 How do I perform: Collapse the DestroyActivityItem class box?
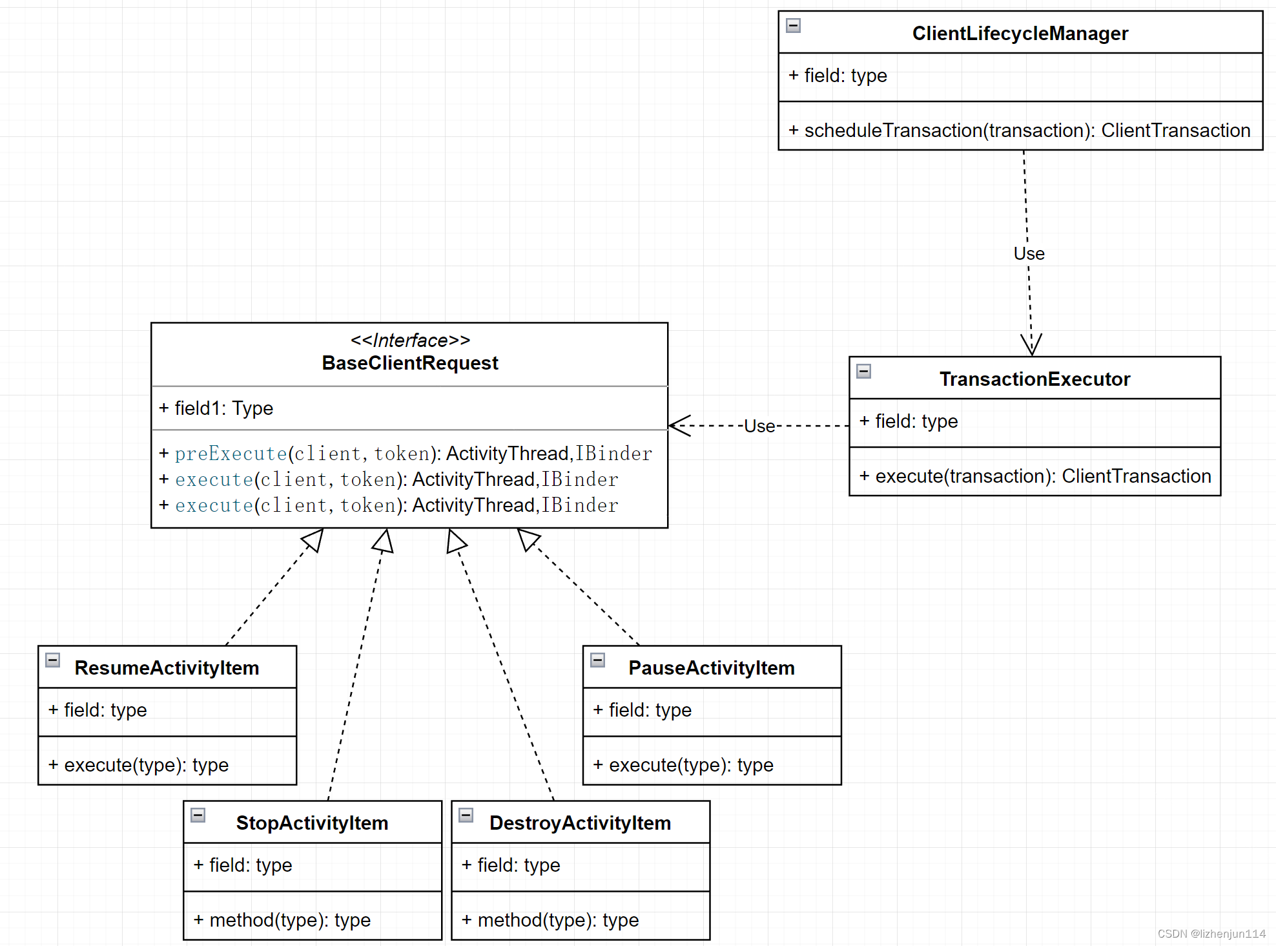(x=466, y=815)
